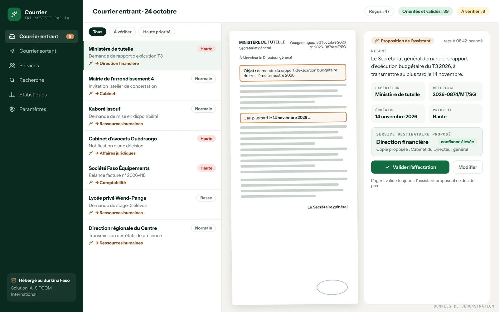Click sparkle icon next to Comptabilité
The width and height of the screenshot is (499, 312).
(91, 183)
